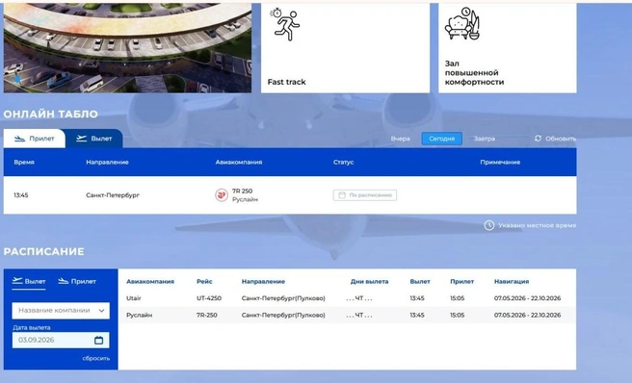
Task: Click the Utair airline name in the schedule
Action: click(x=134, y=298)
